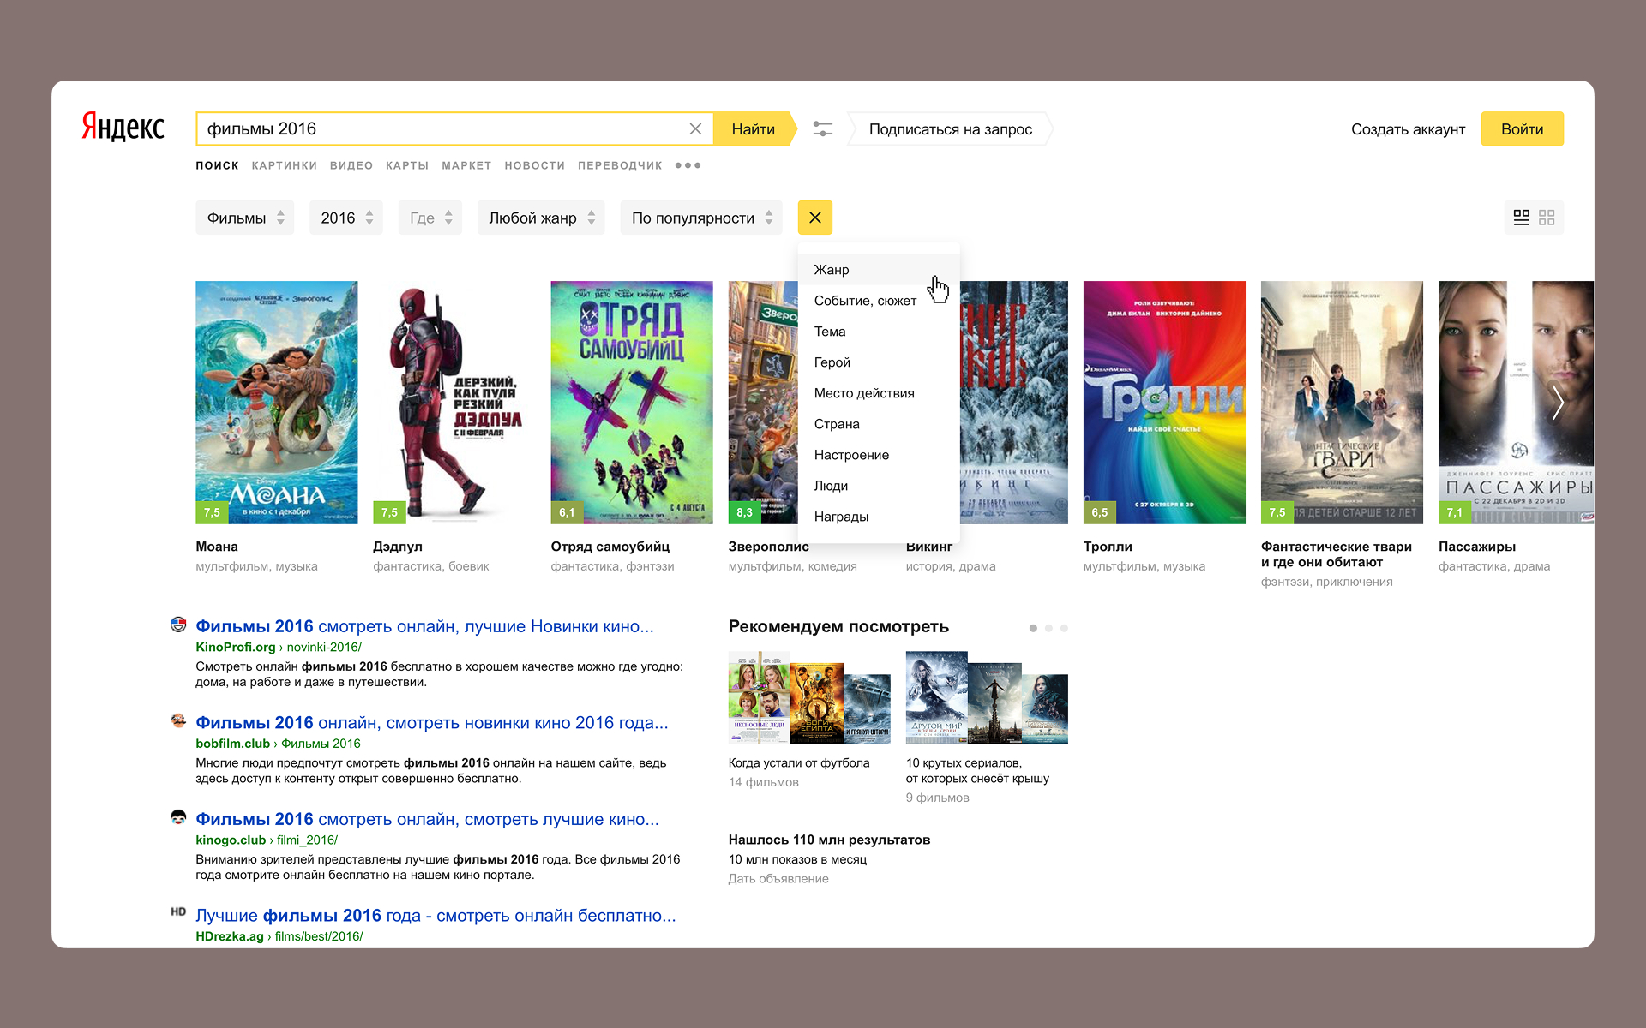Switch to the Видео tab
This screenshot has height=1028, width=1646.
[351, 165]
